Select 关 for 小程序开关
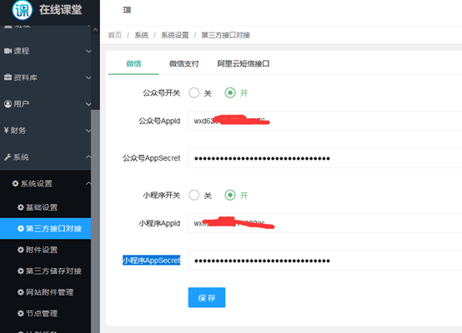The width and height of the screenshot is (462, 333). 193,195
